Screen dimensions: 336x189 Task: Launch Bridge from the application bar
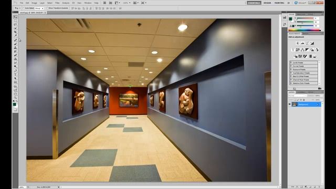tap(104, 3)
